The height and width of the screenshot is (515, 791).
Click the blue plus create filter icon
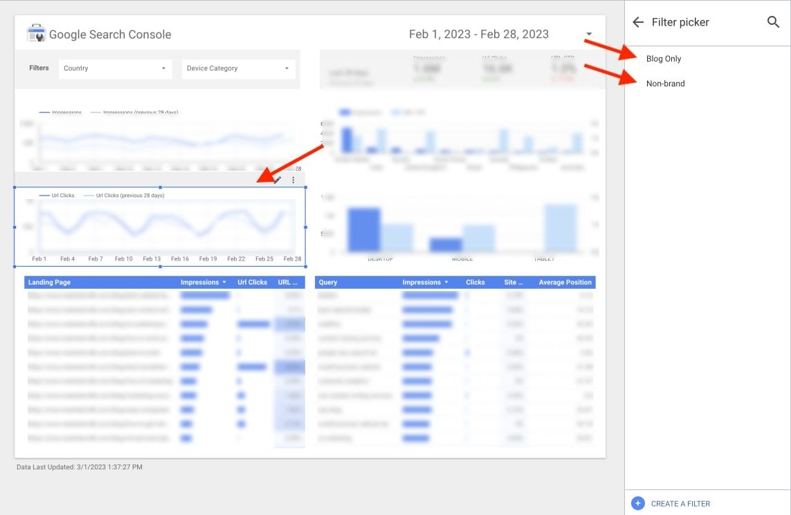coord(638,503)
